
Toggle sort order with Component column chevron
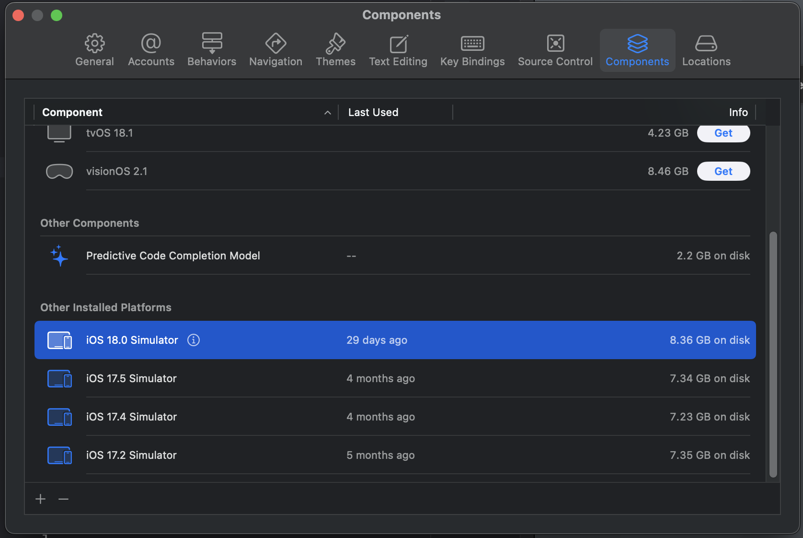click(x=328, y=113)
